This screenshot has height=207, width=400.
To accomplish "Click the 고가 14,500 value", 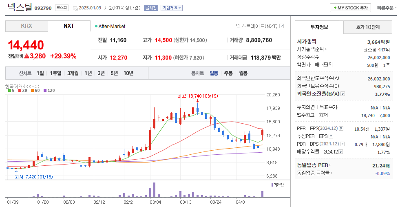I will 163,40.
